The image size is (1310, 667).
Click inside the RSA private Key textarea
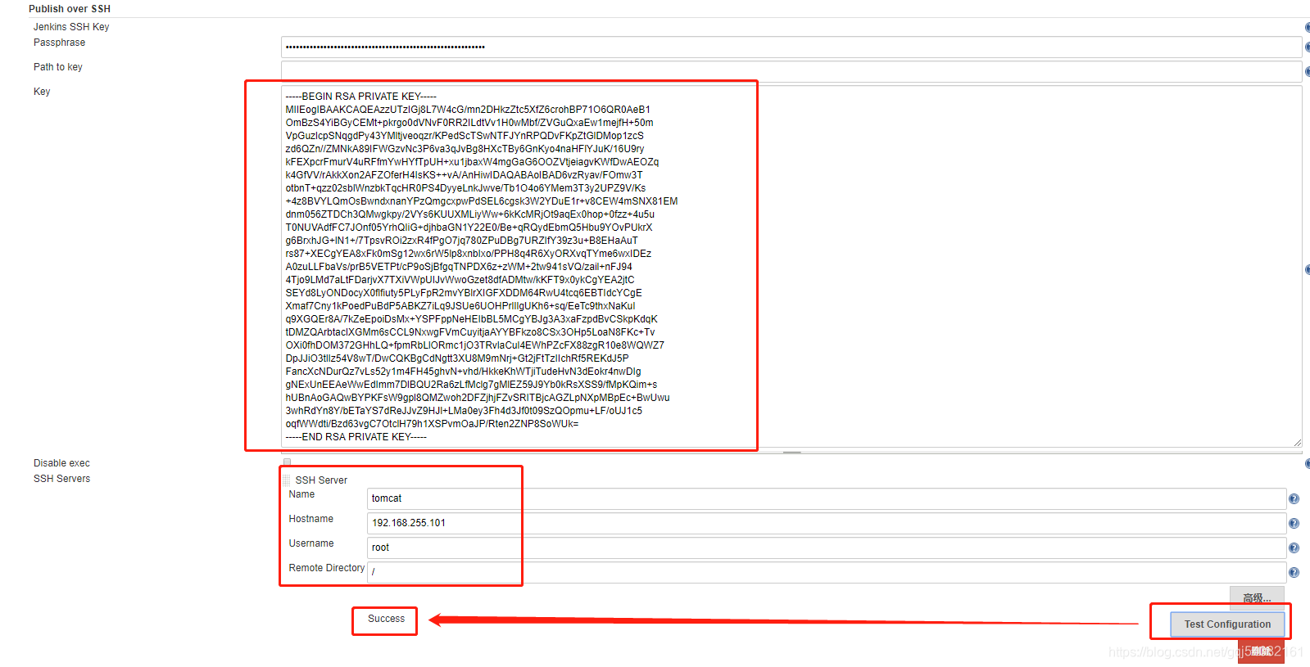[791, 266]
